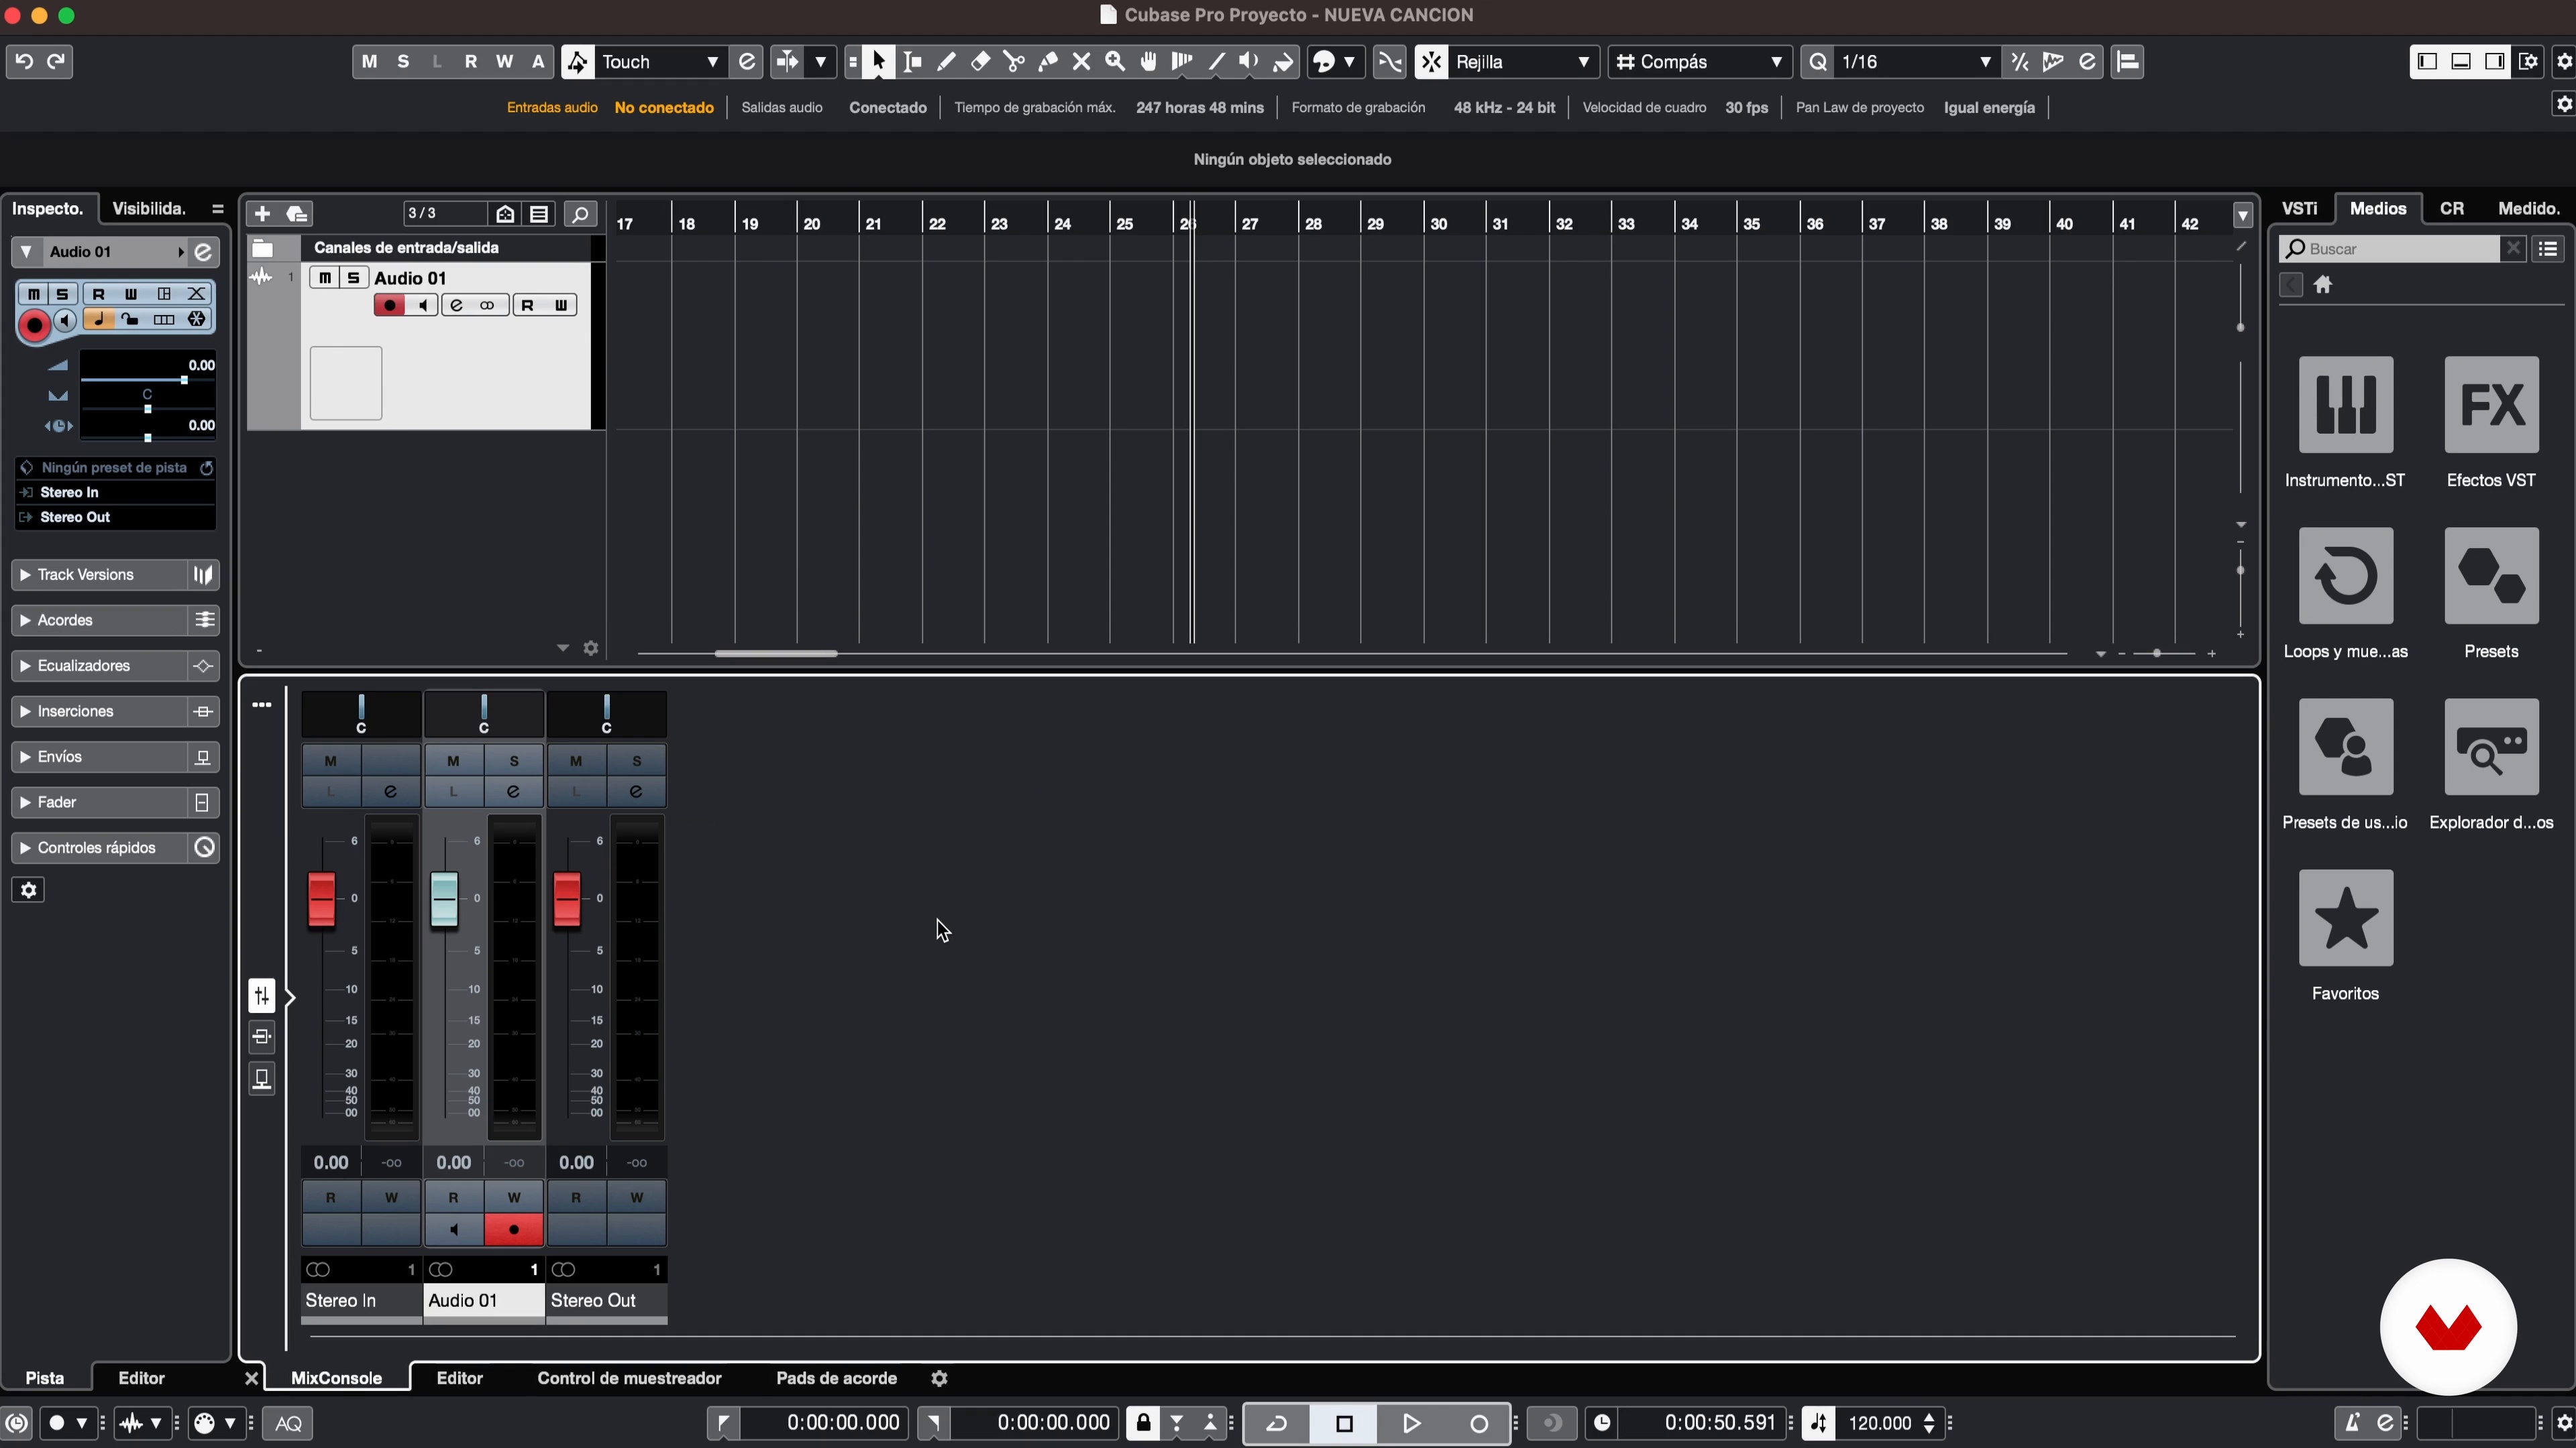Toggle monitor on Audio 01 mixer channel
This screenshot has width=2576, height=1448.
click(454, 1230)
